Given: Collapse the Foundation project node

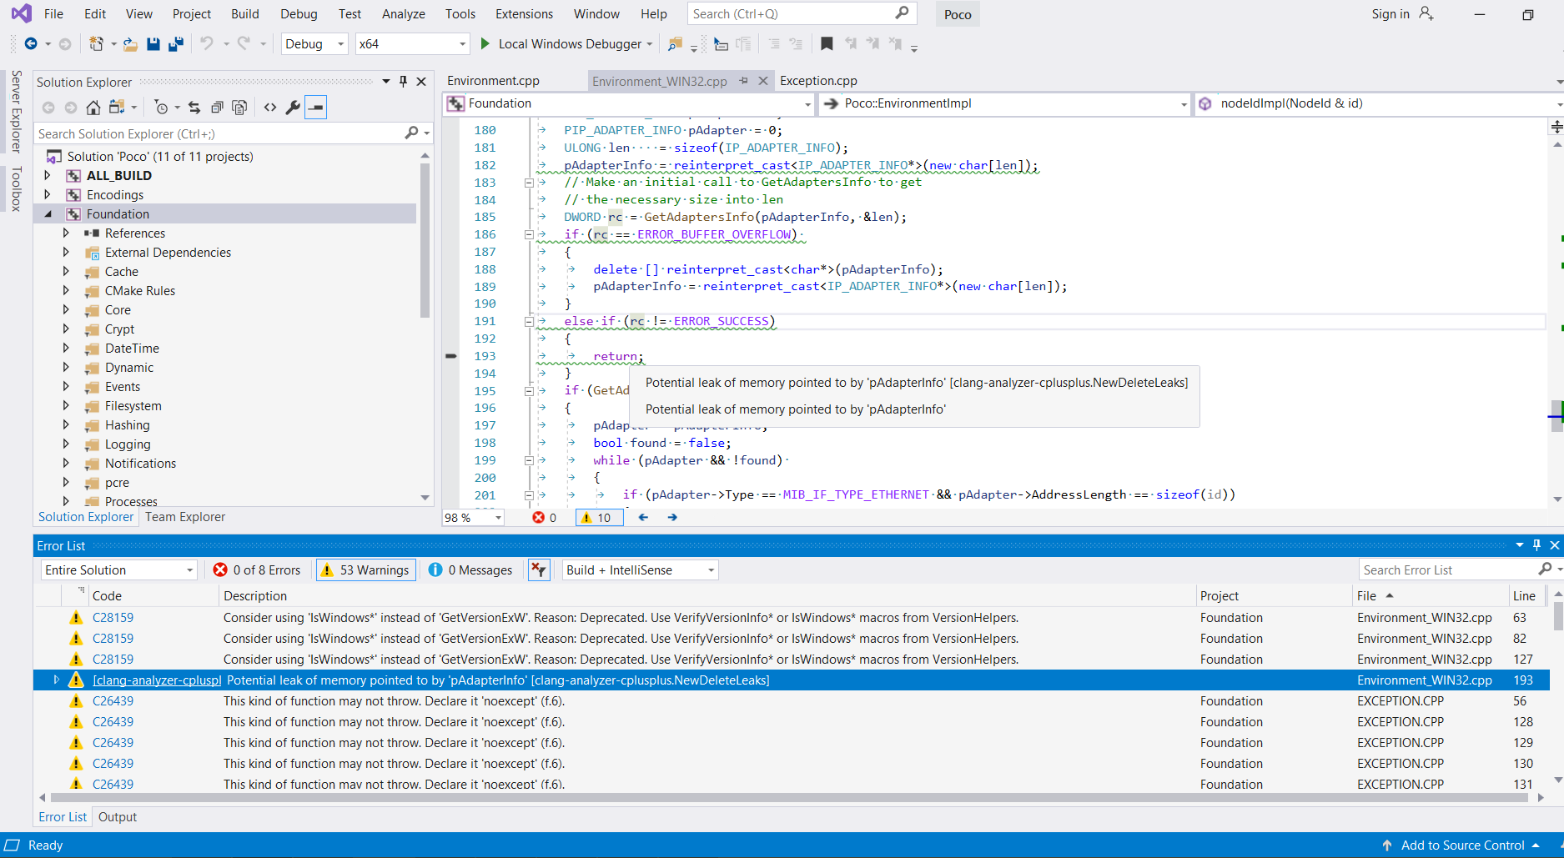Looking at the screenshot, I should coord(48,214).
